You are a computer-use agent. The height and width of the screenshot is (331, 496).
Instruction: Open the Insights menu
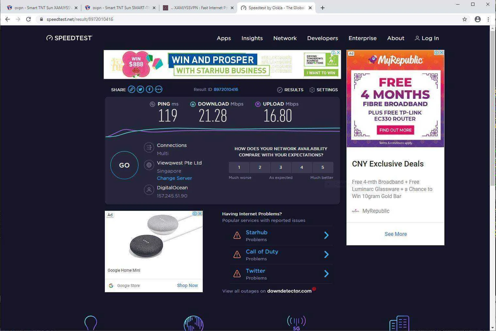pos(252,38)
